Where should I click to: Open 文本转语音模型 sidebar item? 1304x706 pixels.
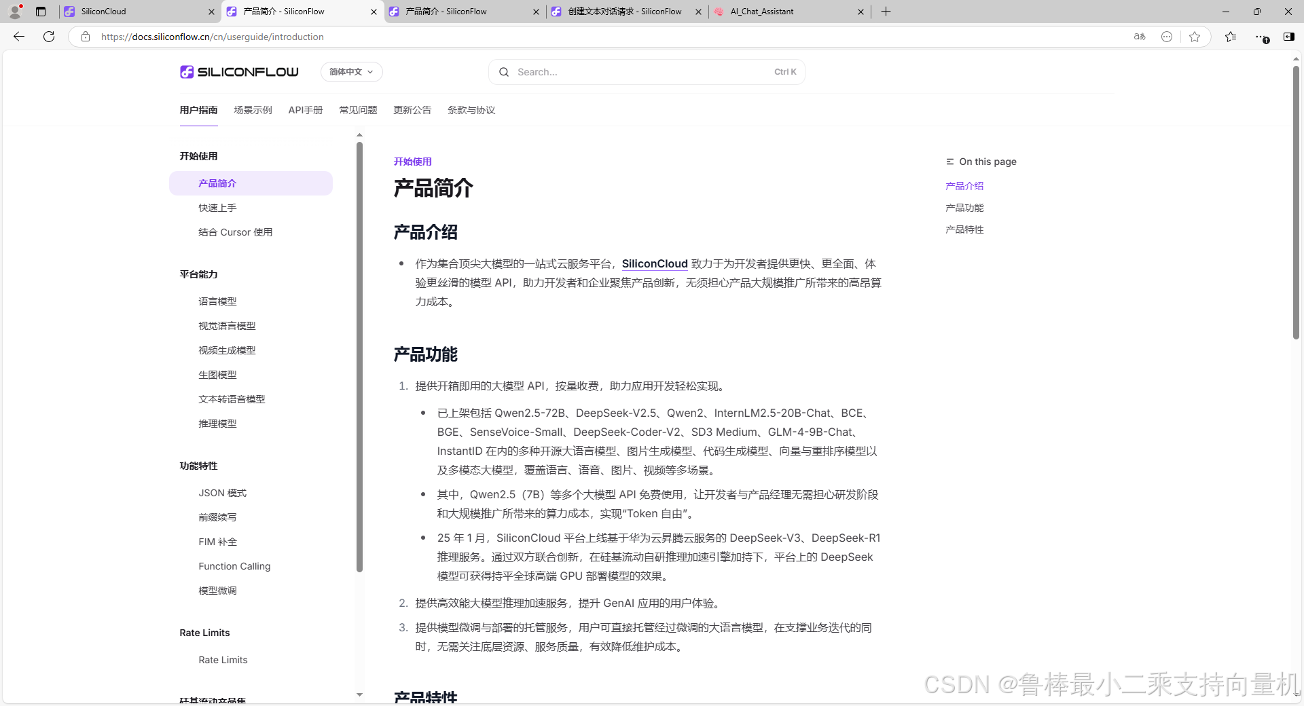232,399
